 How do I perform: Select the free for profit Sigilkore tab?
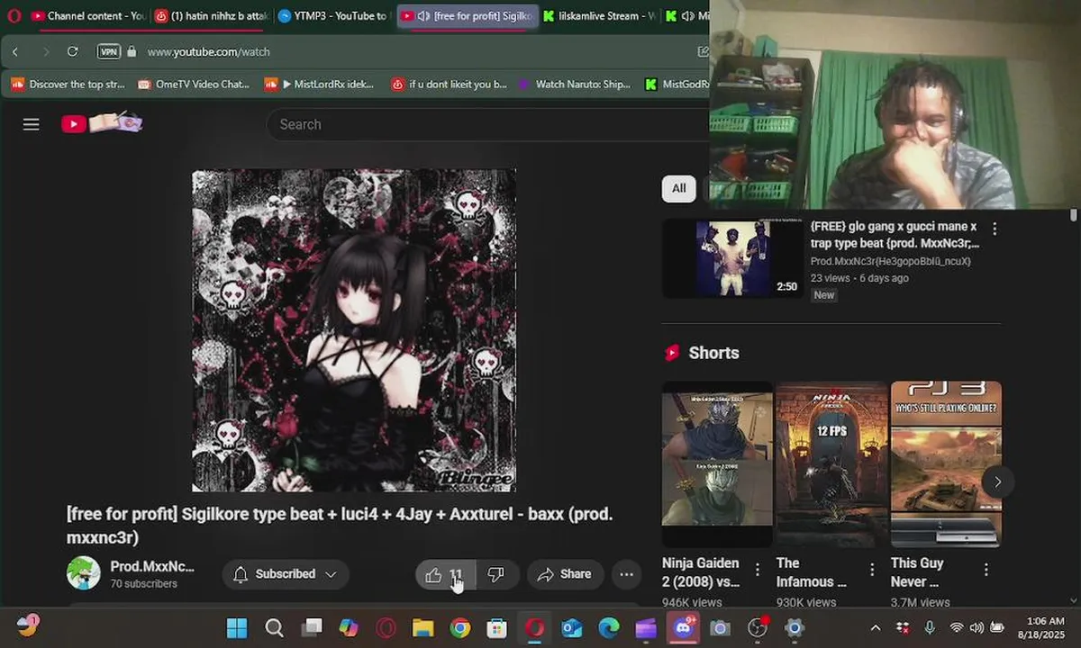(468, 15)
